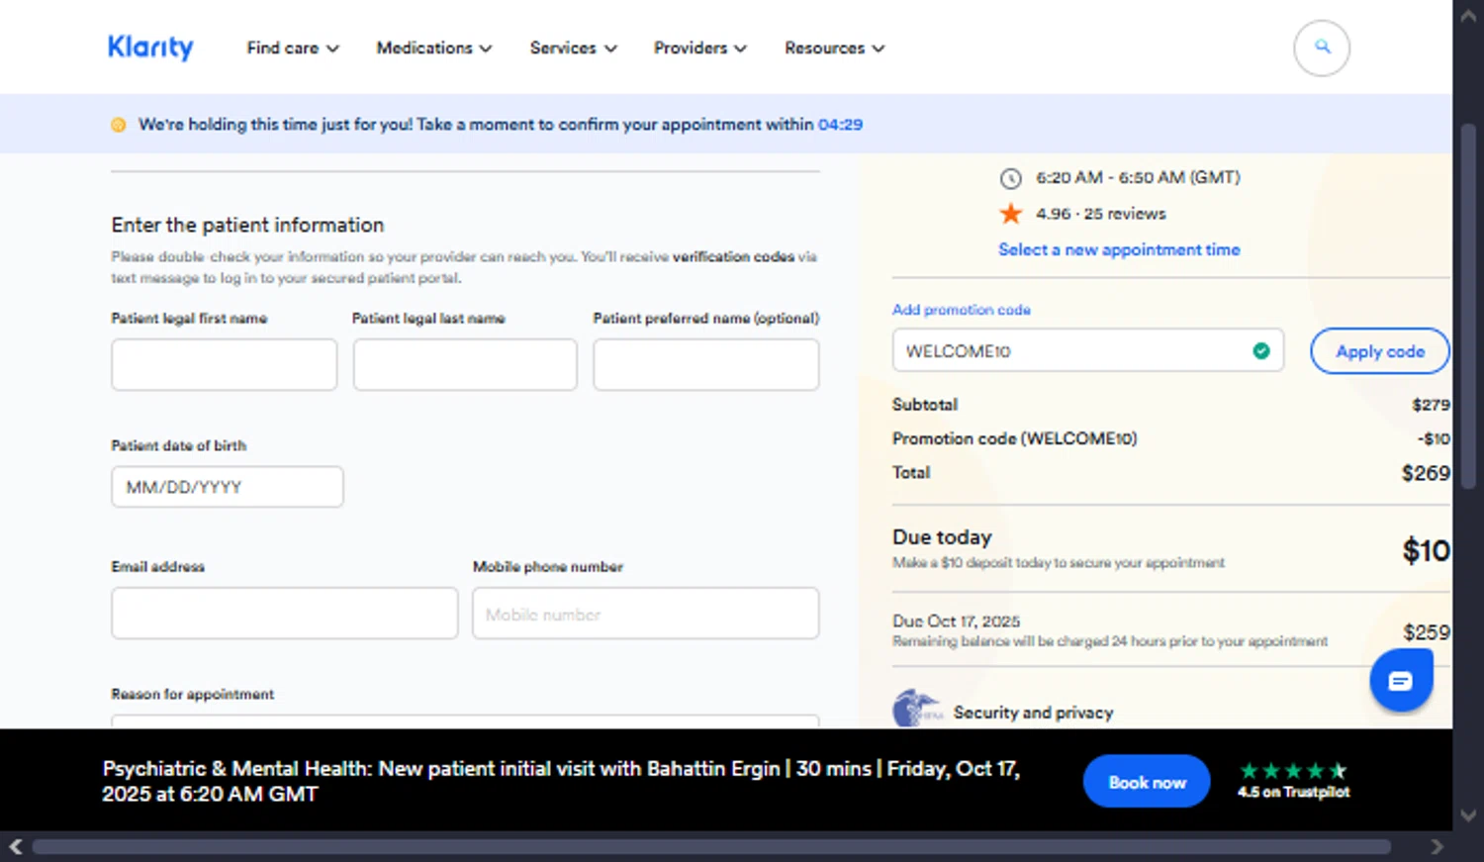Click the yellow dot timer notice icon
The image size is (1484, 862).
point(119,125)
